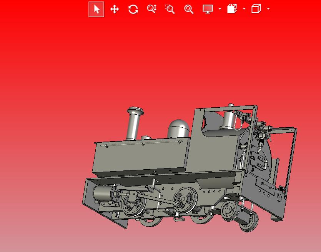The image size is (321, 252).
Task: Open the view cube dropdown arrow
Action: (x=268, y=9)
